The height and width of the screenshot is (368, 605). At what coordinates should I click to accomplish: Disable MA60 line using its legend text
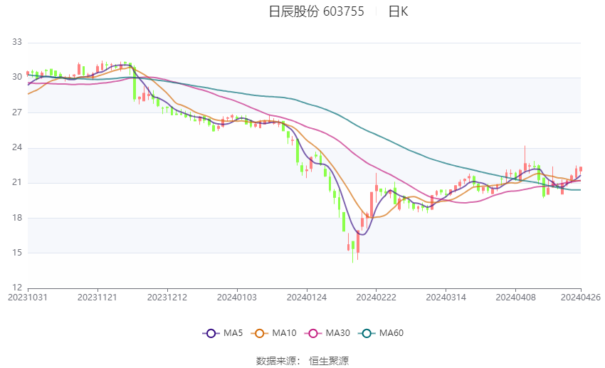pos(392,332)
